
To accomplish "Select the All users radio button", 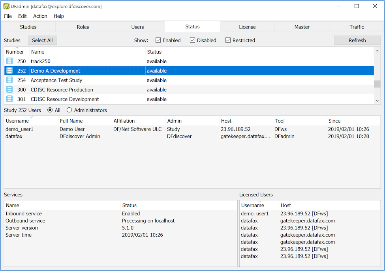I will click(x=50, y=110).
